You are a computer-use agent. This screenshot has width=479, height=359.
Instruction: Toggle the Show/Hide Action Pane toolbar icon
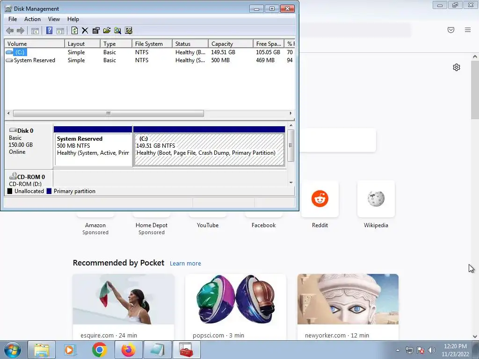[x=60, y=30]
